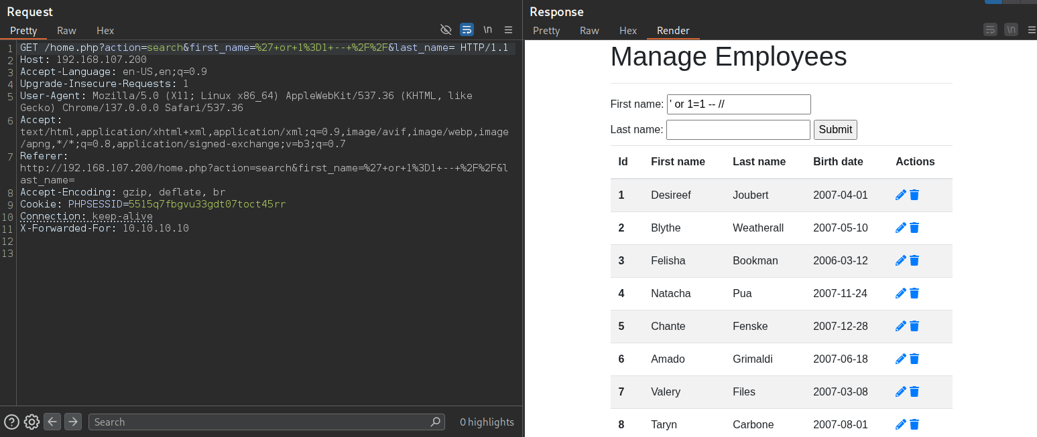Switch to Request Hex tab
The width and height of the screenshot is (1037, 437).
(105, 30)
